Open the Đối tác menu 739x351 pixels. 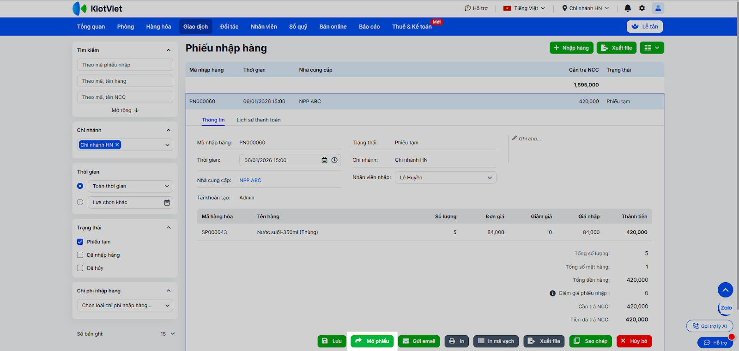[x=230, y=27]
